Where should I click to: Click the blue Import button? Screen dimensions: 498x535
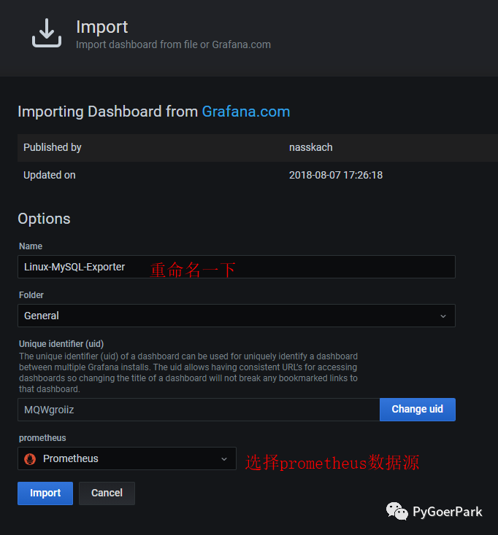pos(45,493)
